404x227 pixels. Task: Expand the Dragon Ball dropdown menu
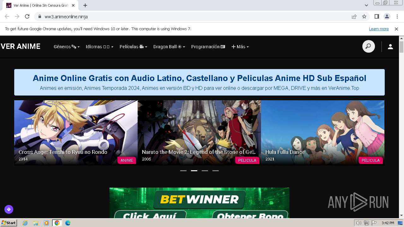pos(169,47)
